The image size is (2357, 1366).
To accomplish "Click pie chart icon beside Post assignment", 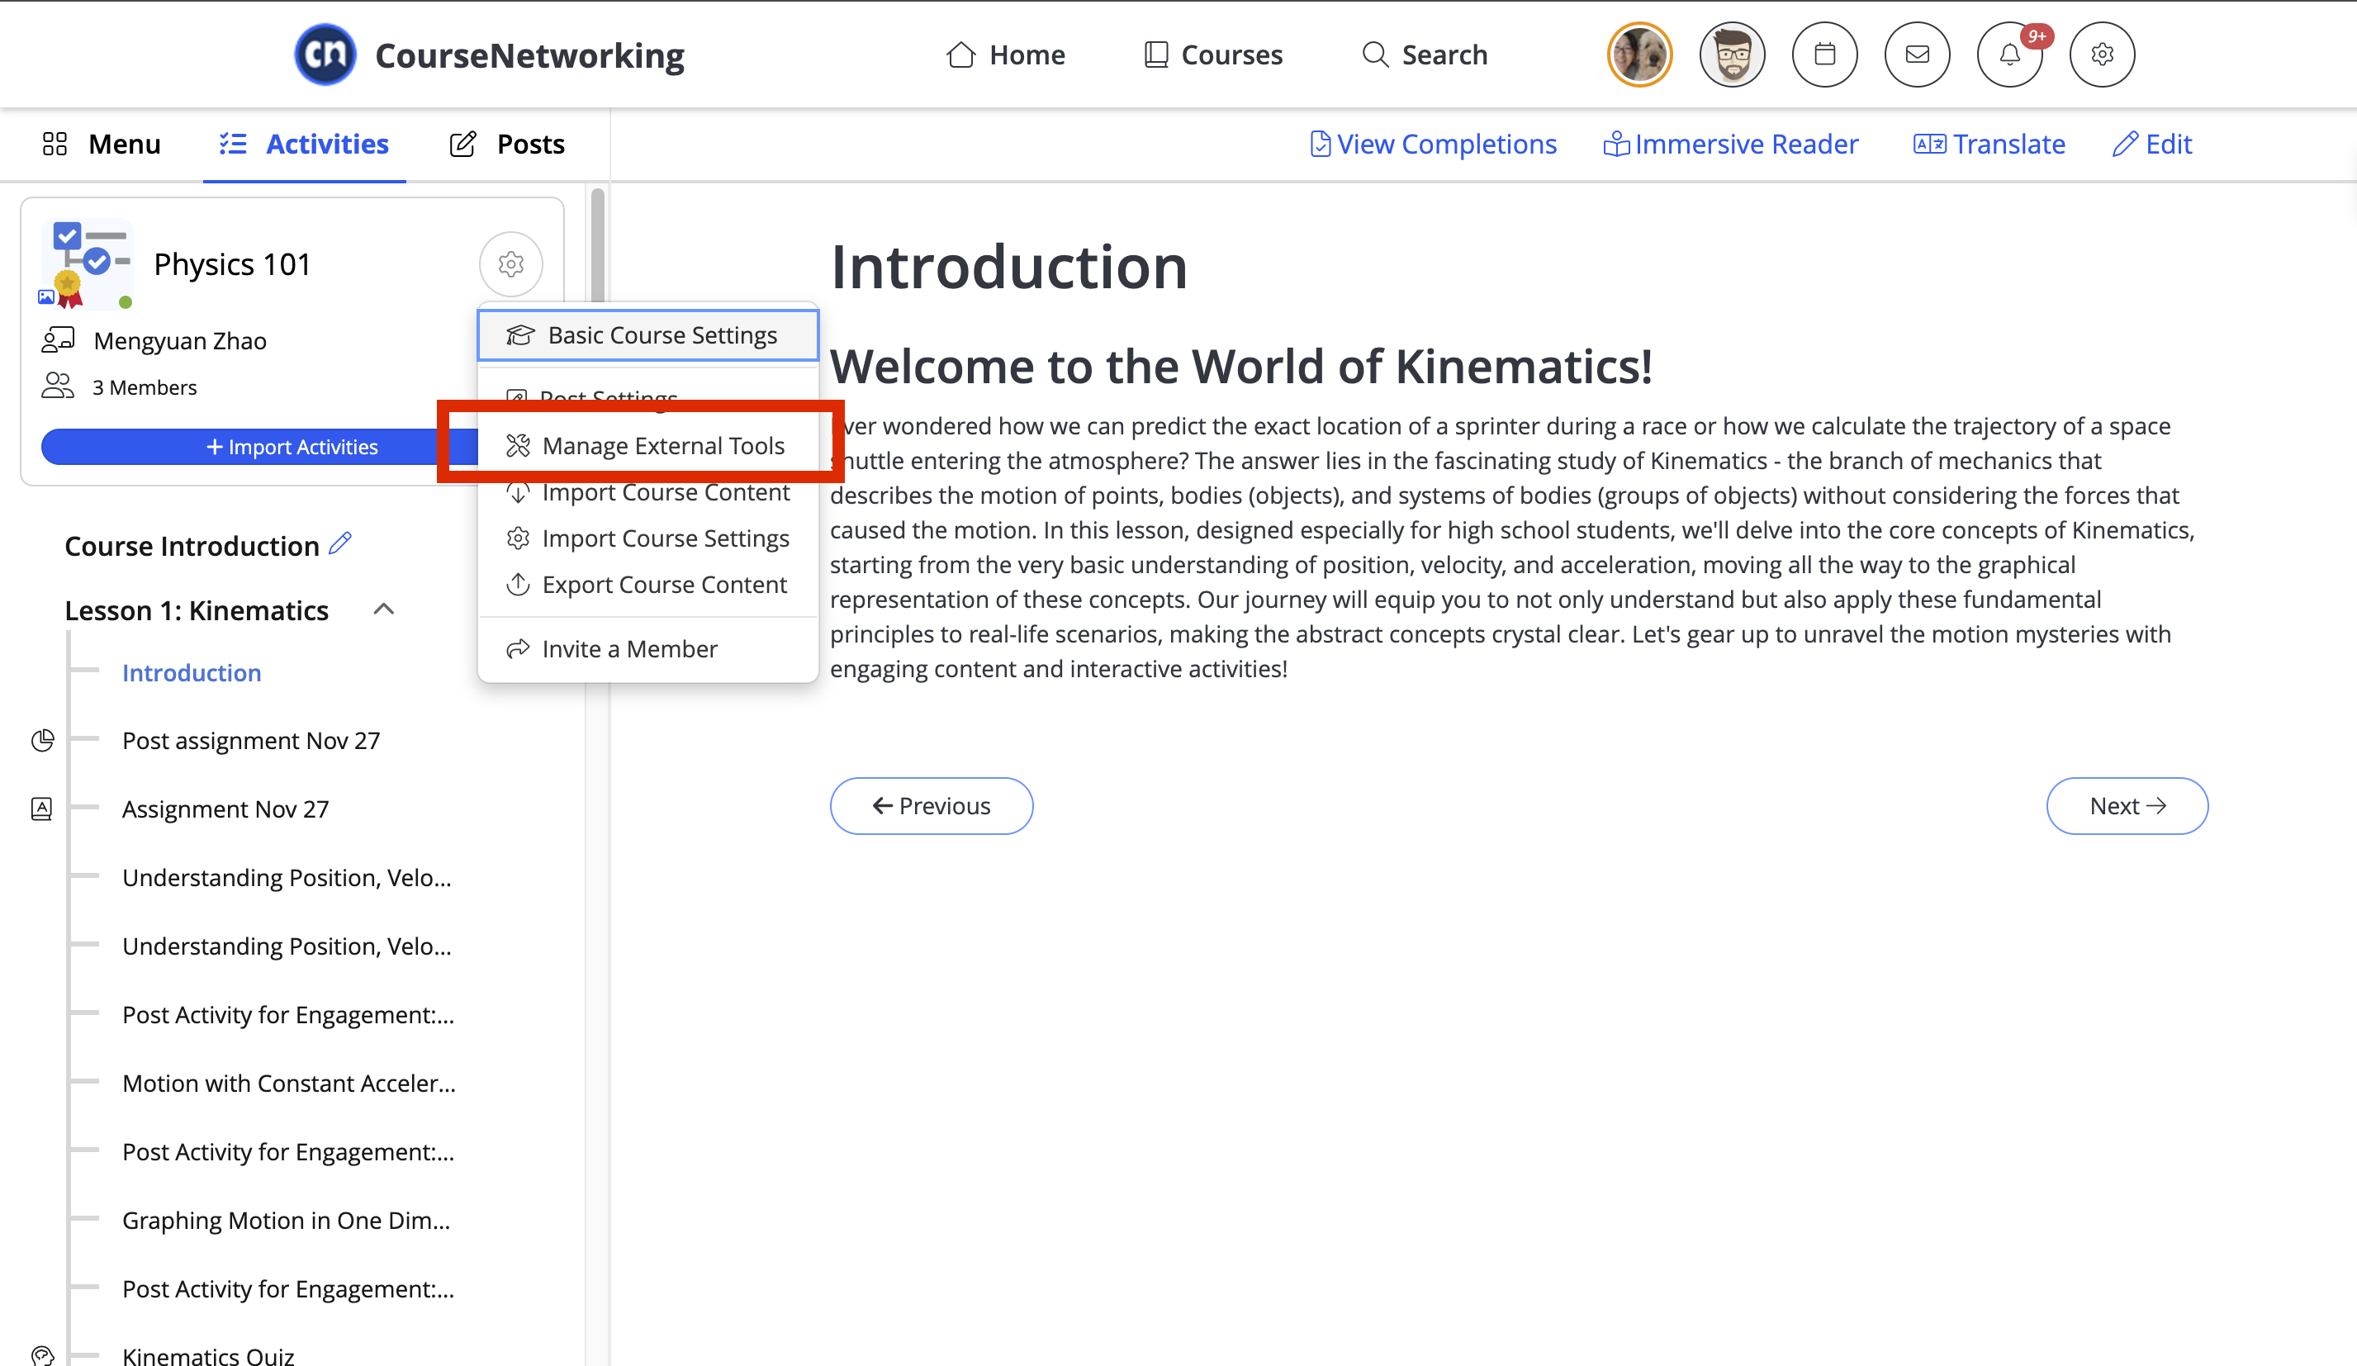I will (x=43, y=740).
